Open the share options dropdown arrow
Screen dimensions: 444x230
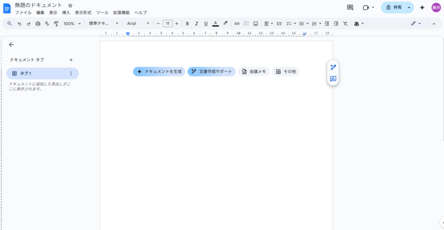tap(409, 8)
